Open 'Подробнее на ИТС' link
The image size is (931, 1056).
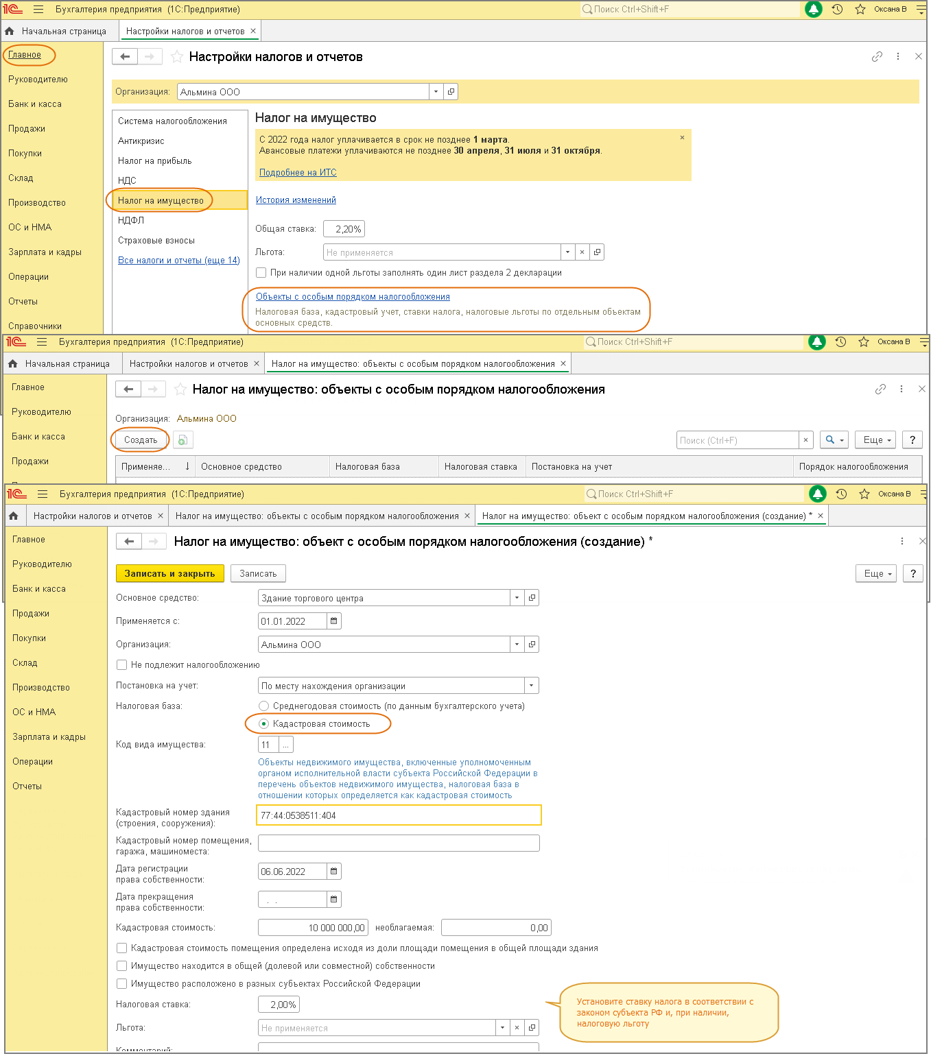298,173
